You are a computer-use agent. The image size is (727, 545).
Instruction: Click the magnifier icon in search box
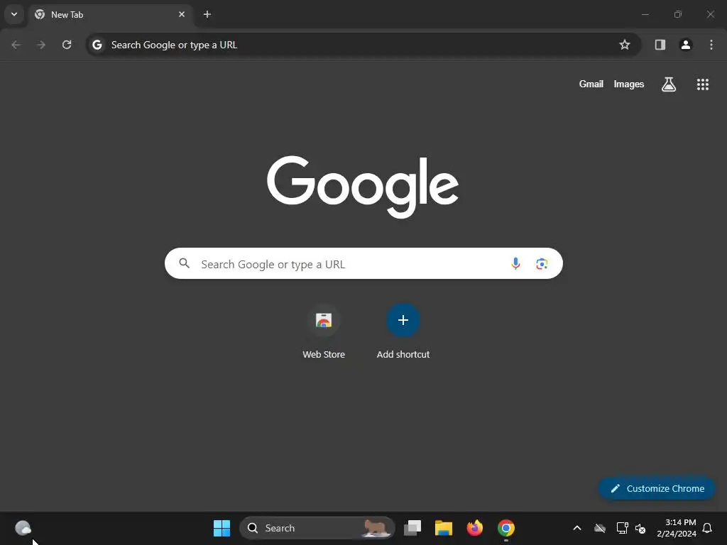coord(185,264)
